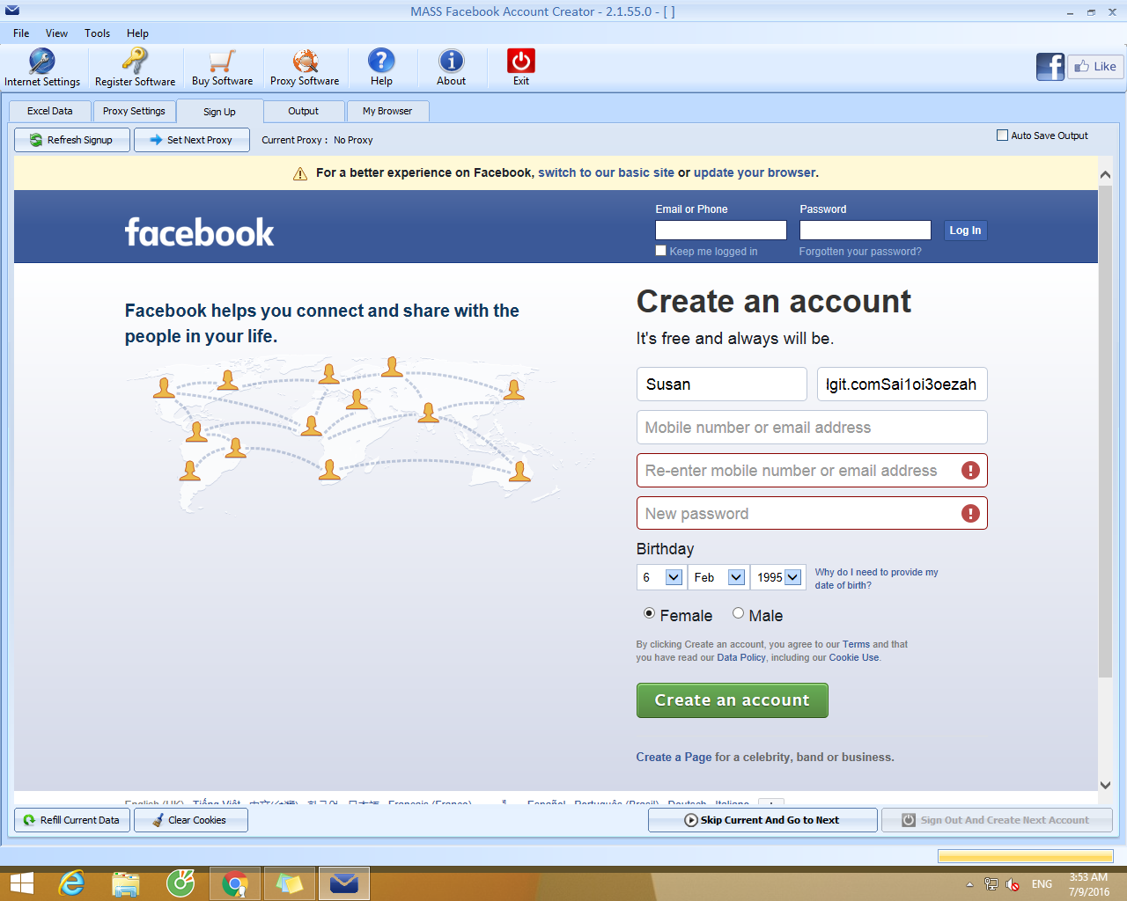
Task: Click the Refill Current Data button
Action: (x=72, y=820)
